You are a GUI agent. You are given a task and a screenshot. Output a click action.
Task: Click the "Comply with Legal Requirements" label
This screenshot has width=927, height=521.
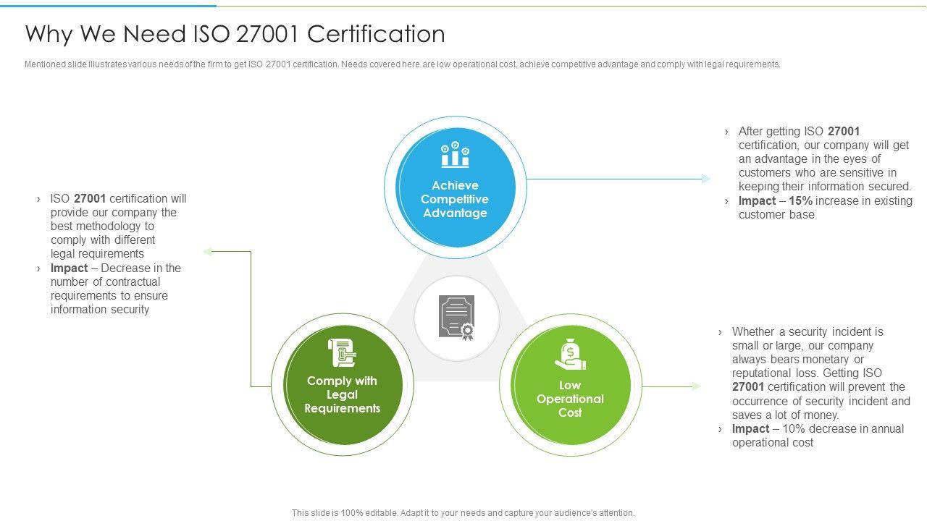point(342,394)
